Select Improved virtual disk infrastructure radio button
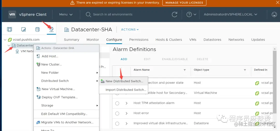Screen dimensions: 280x131 117,123
